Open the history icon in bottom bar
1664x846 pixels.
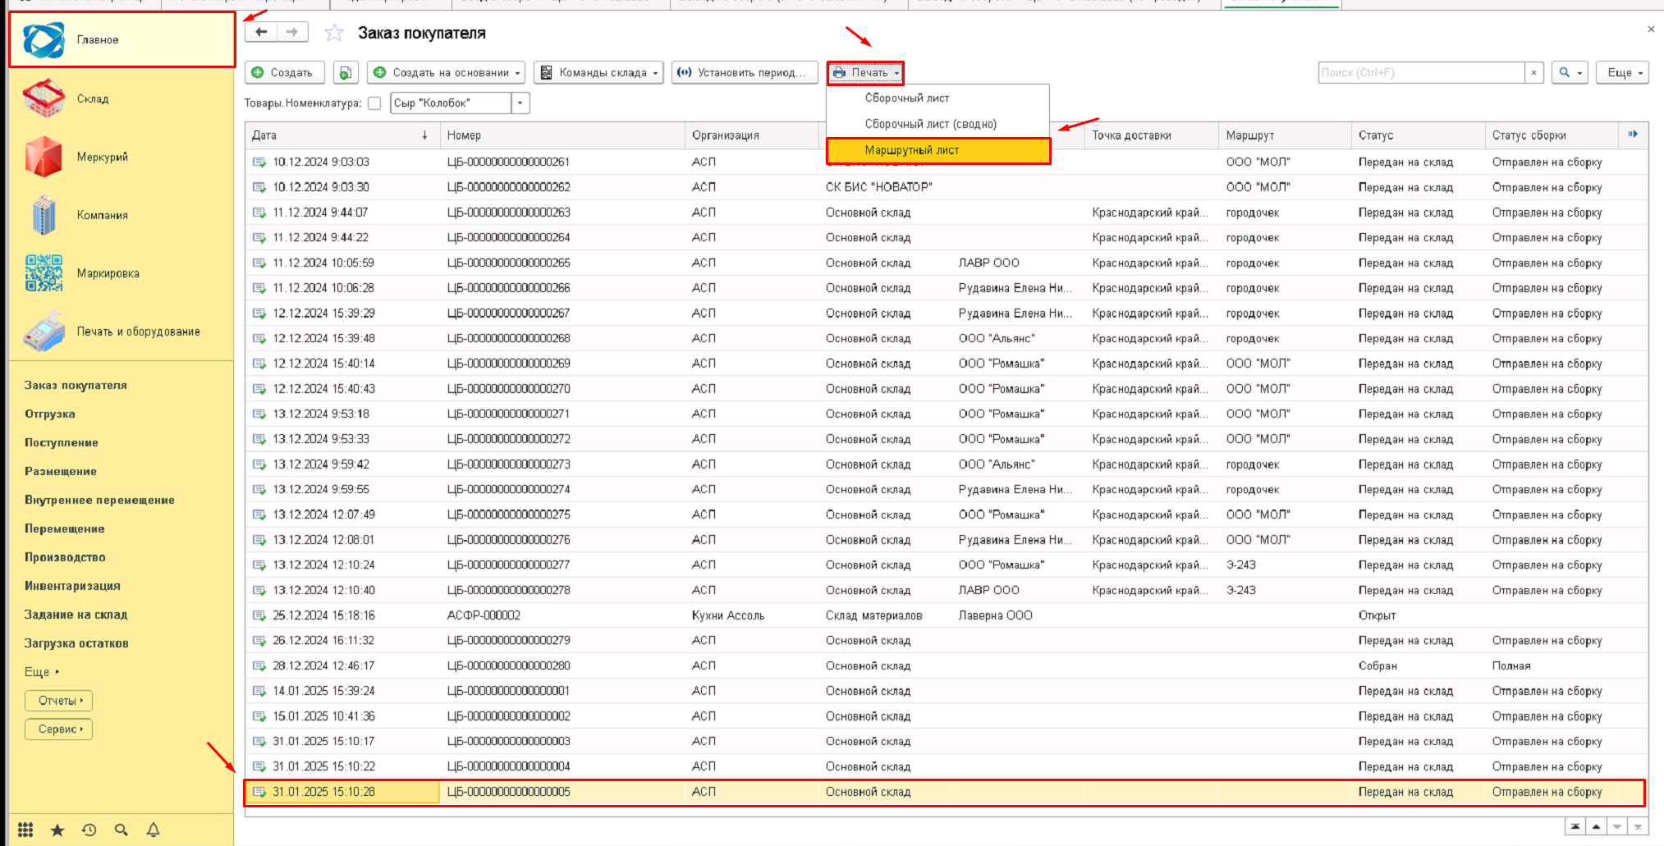[89, 830]
